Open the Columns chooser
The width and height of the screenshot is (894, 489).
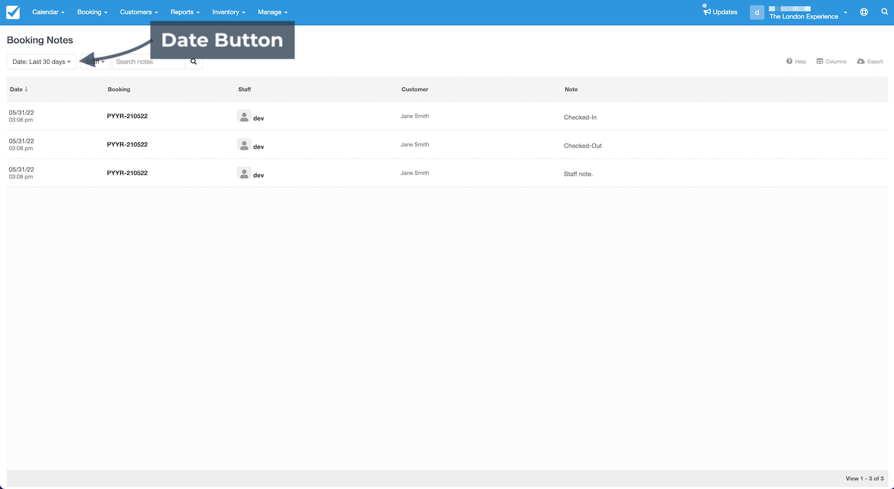(831, 62)
